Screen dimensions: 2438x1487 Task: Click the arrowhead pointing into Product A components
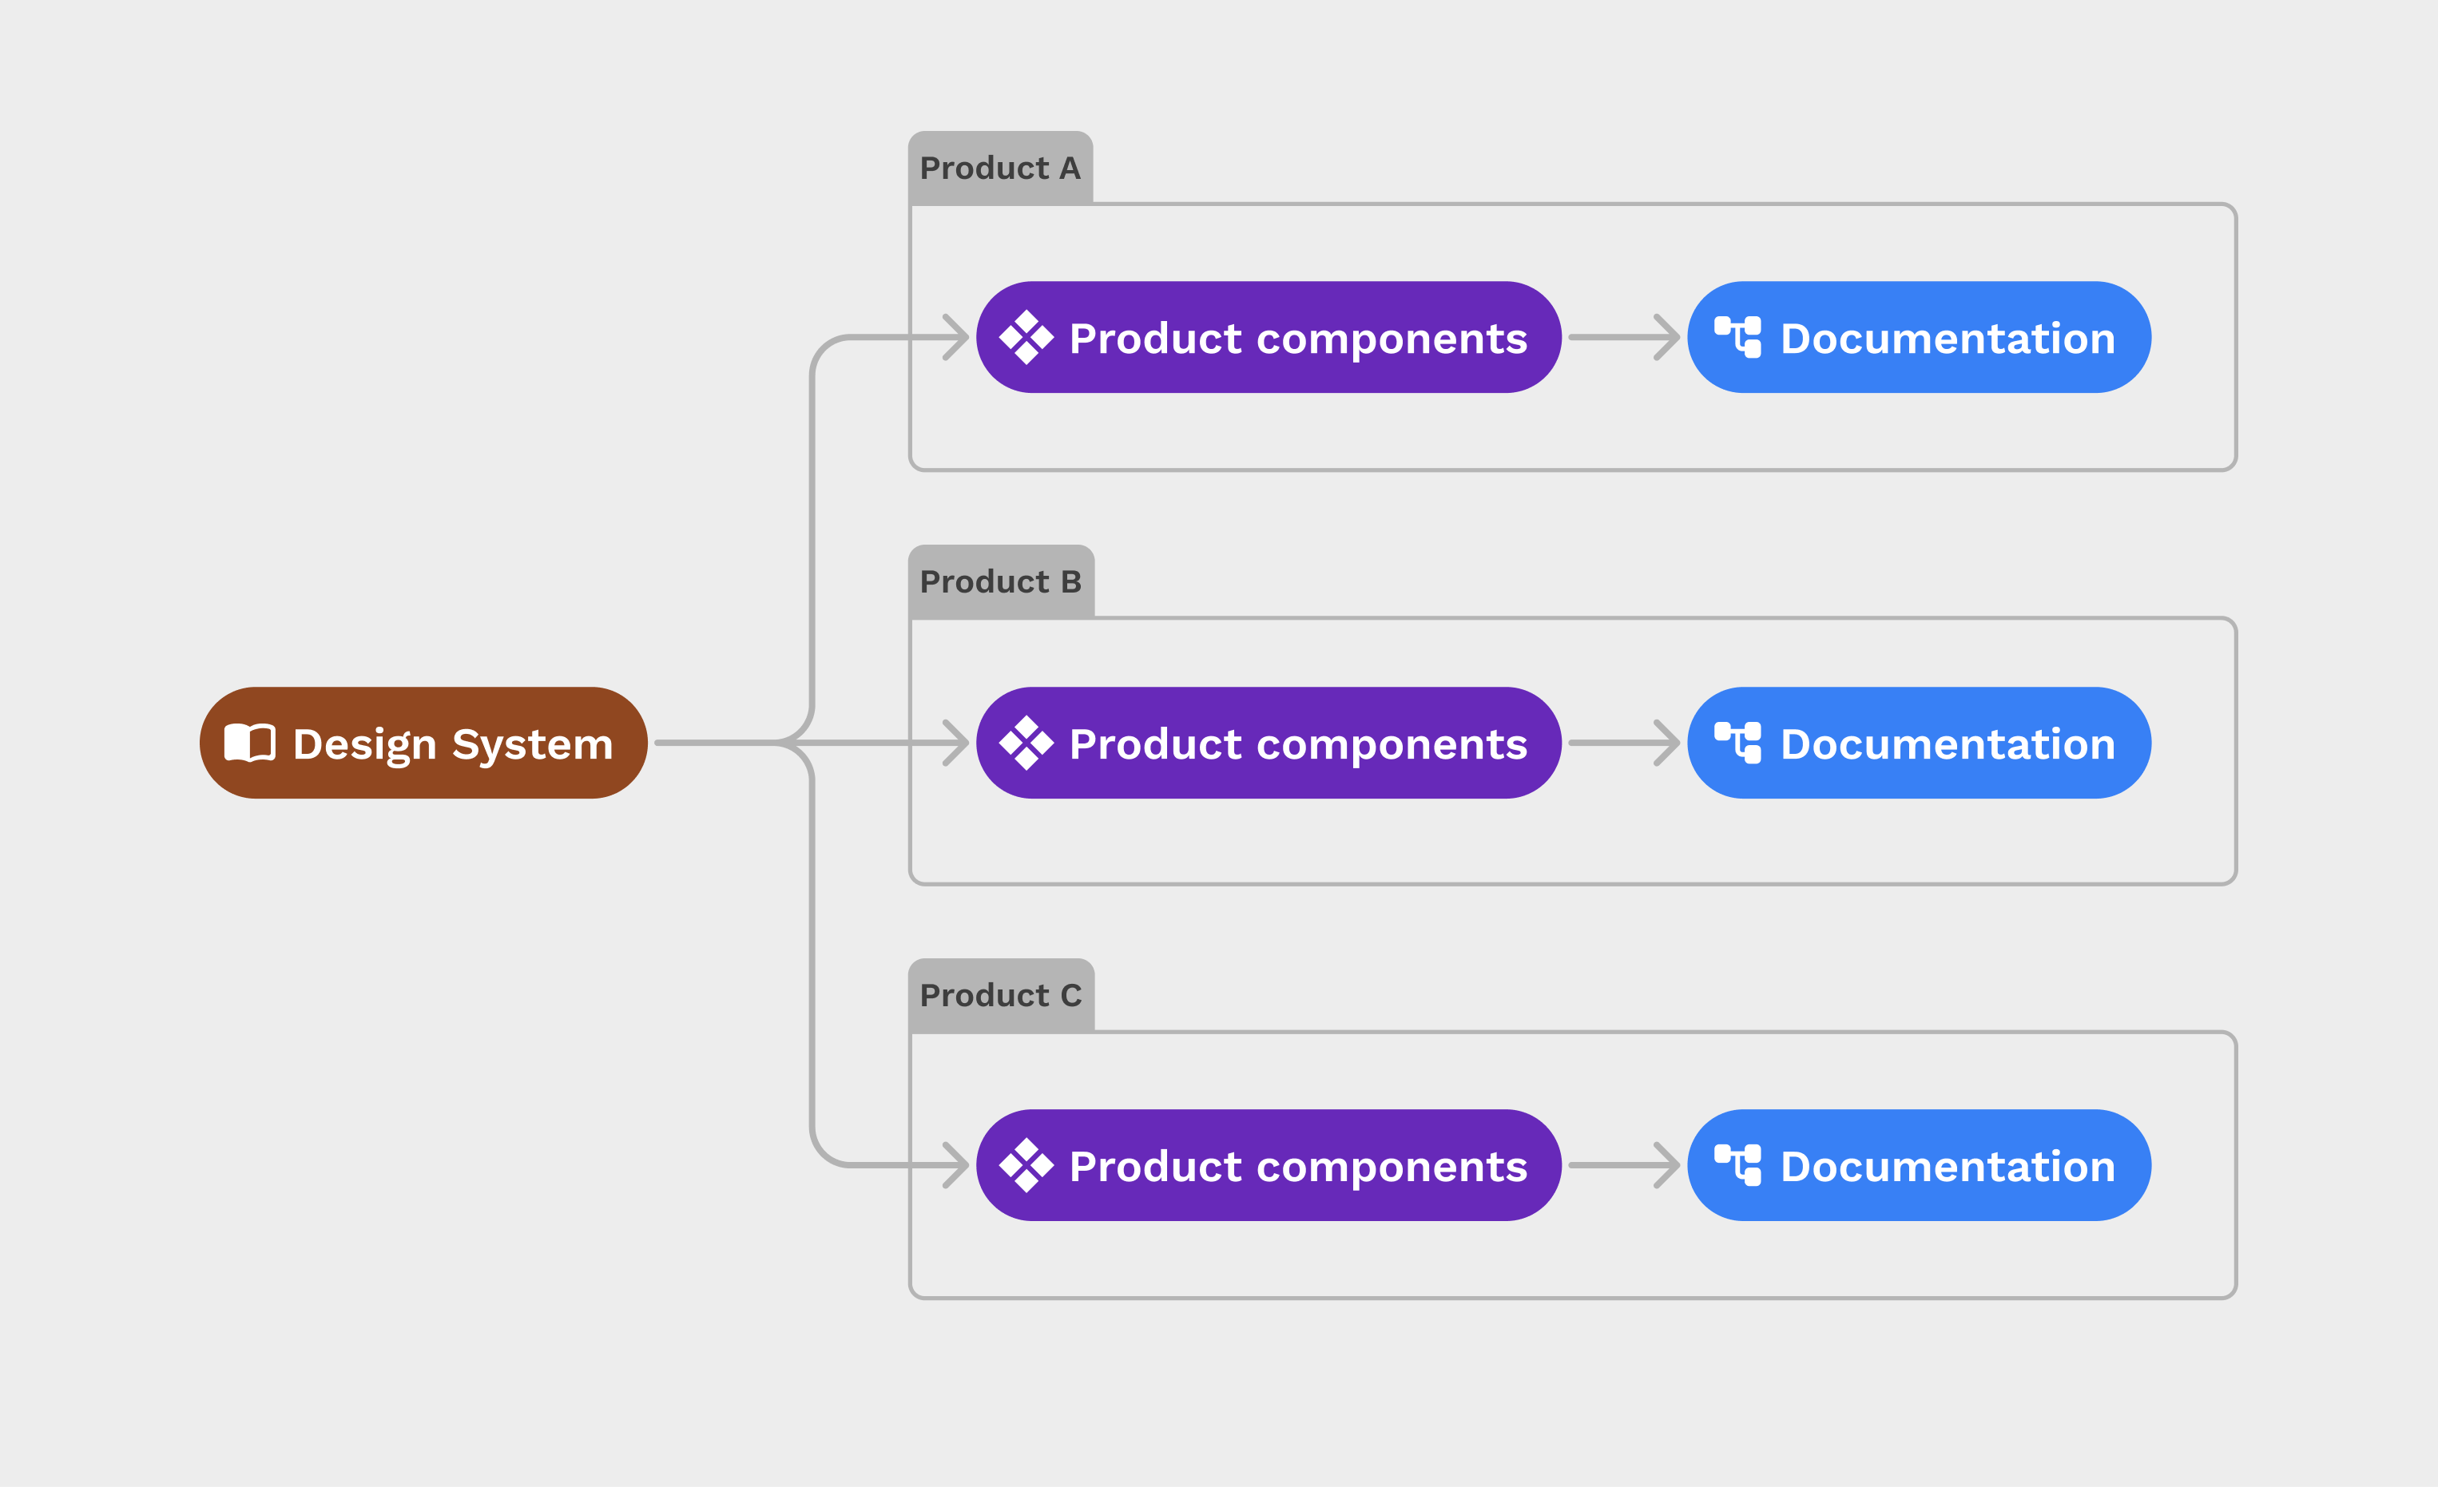pos(957,337)
